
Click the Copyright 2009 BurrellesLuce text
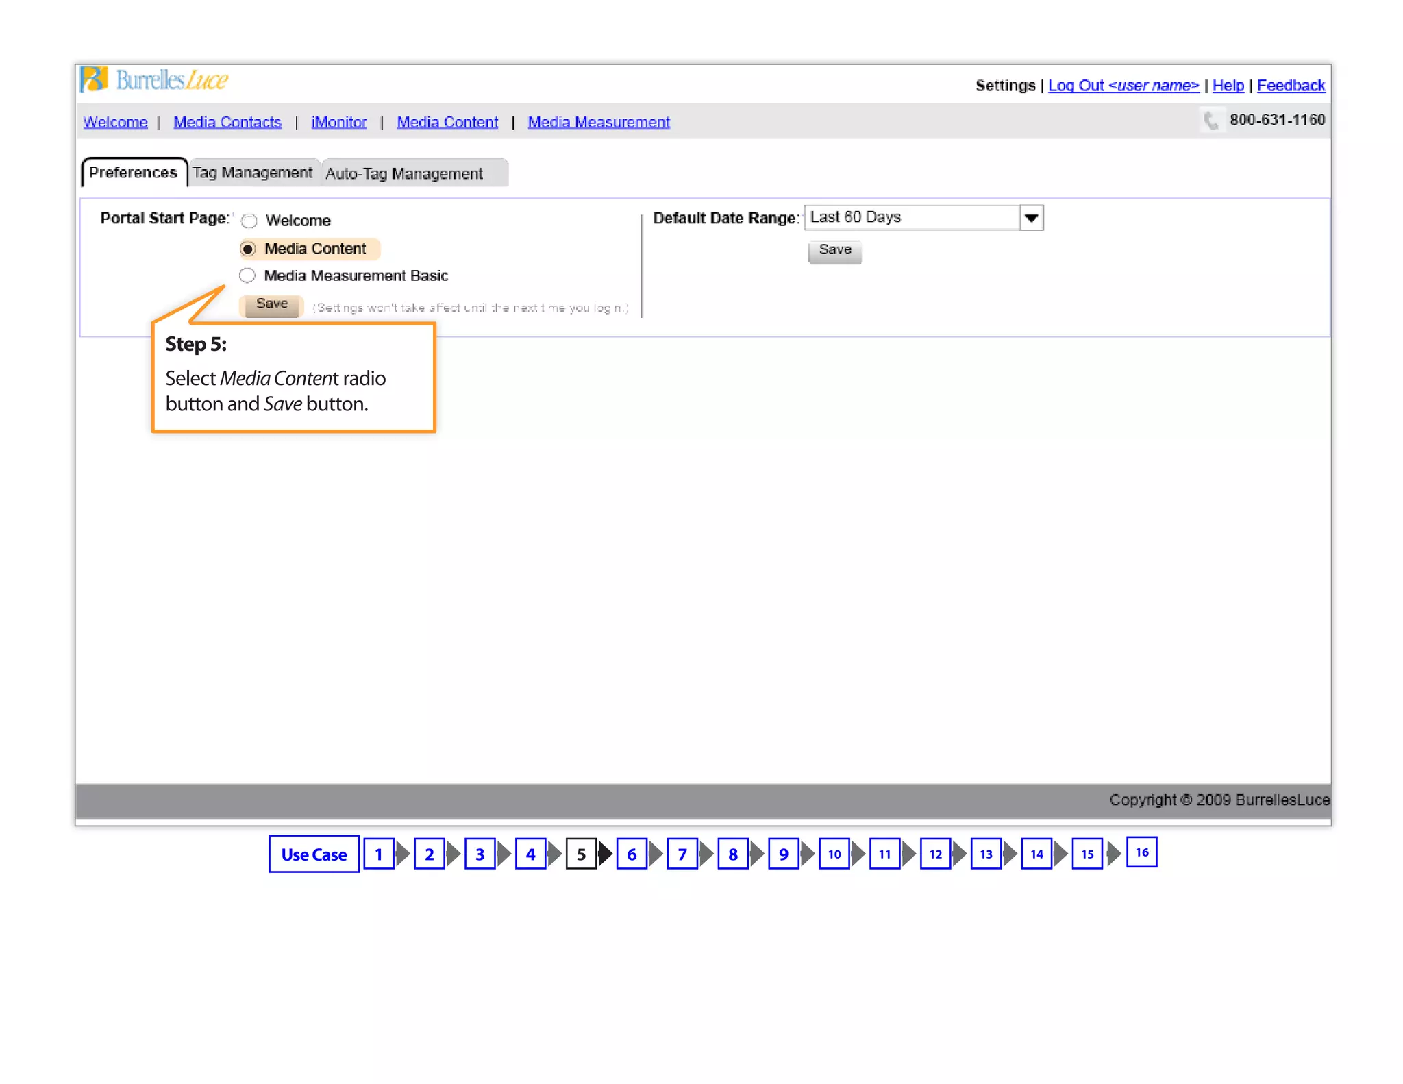click(1219, 800)
